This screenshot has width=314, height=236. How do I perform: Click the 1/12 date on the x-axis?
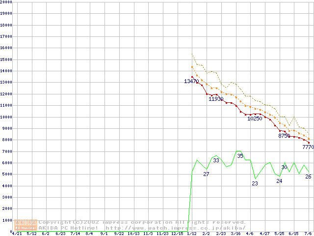192,234
